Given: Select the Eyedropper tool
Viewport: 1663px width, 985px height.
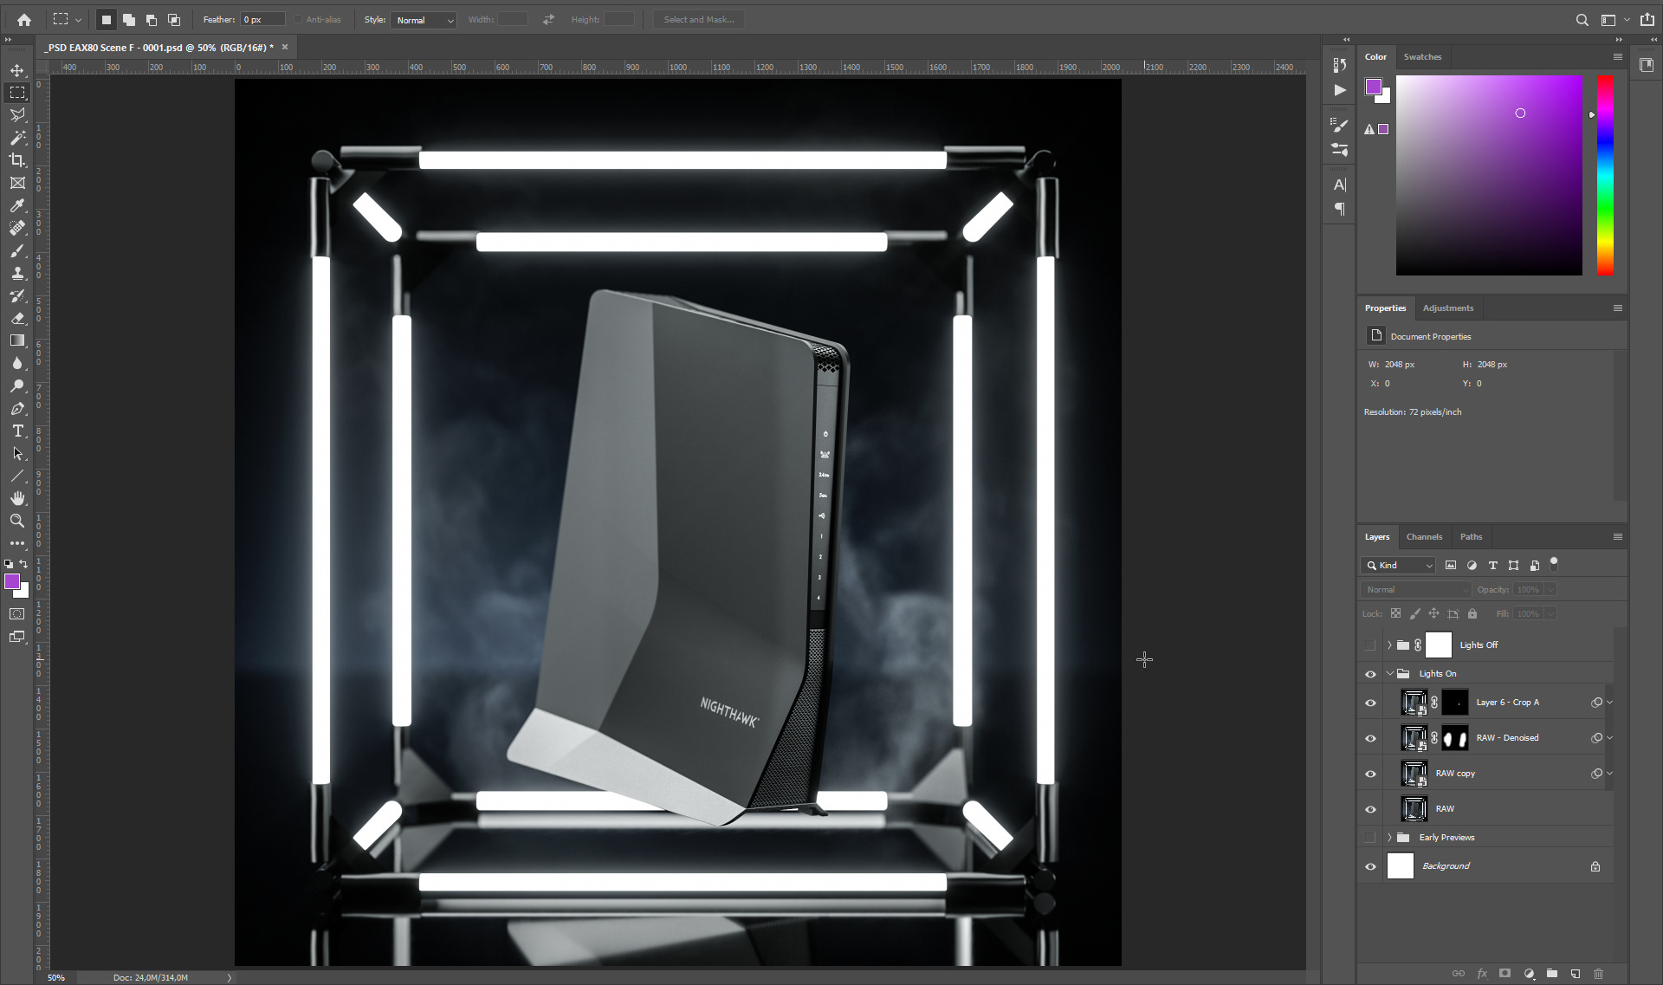Looking at the screenshot, I should tap(17, 205).
